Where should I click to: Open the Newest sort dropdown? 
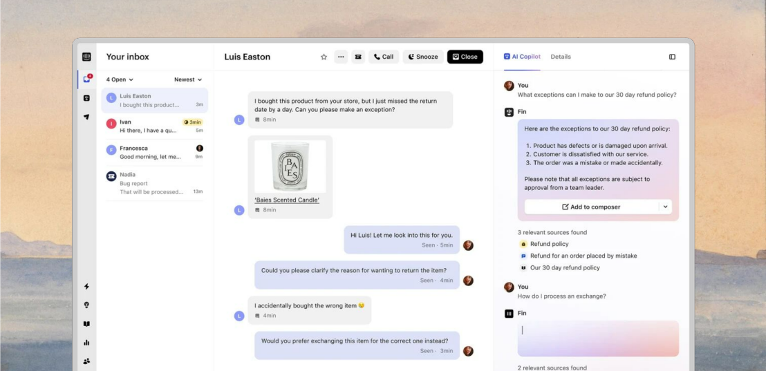click(188, 79)
